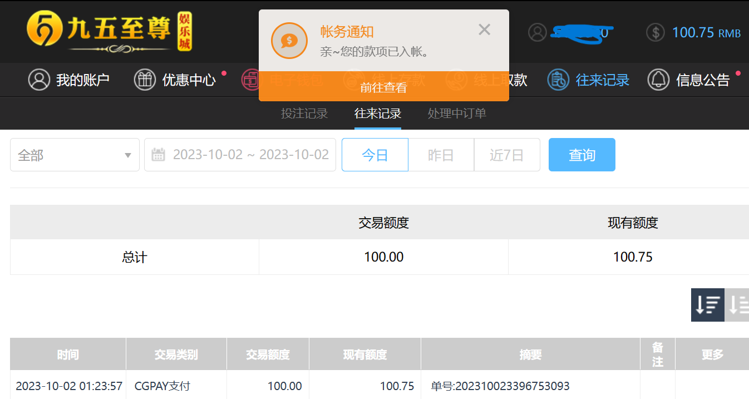Screen dimensions: 749x399
Task: Click the CGPAY支付 cell
Action: click(x=162, y=386)
